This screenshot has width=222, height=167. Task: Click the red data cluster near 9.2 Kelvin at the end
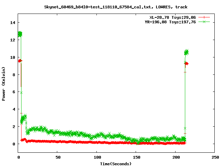pos(187,64)
